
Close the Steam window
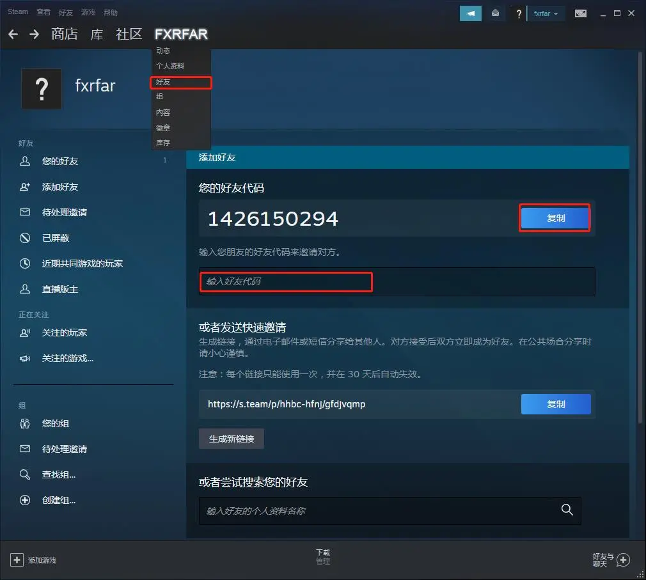(631, 13)
